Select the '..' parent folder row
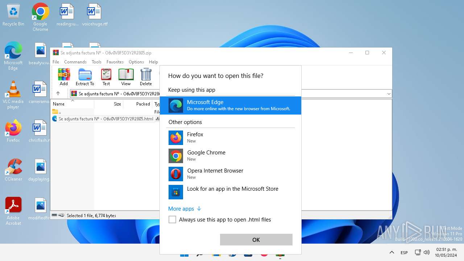The width and height of the screenshot is (464, 261). click(x=105, y=112)
